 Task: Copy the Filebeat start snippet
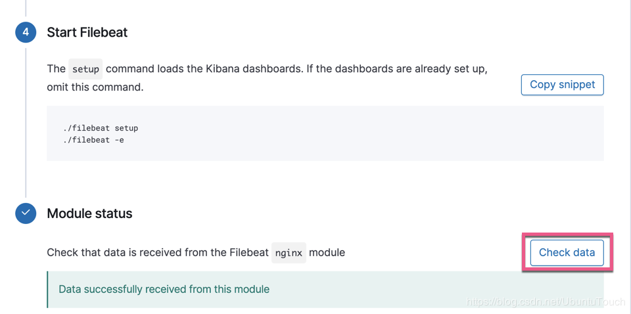[x=562, y=85]
